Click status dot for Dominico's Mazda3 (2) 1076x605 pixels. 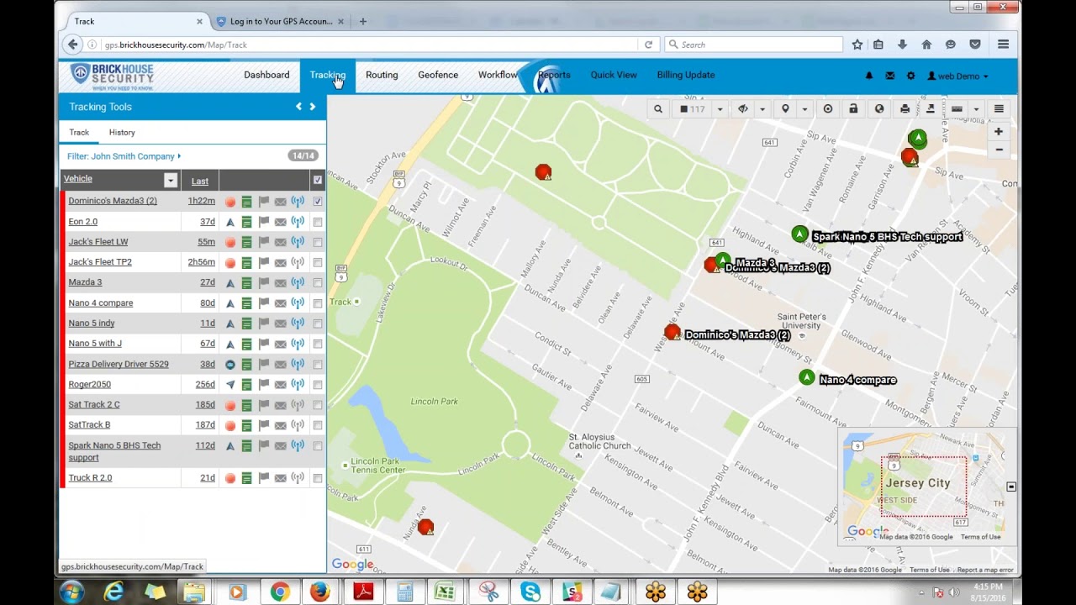point(230,202)
